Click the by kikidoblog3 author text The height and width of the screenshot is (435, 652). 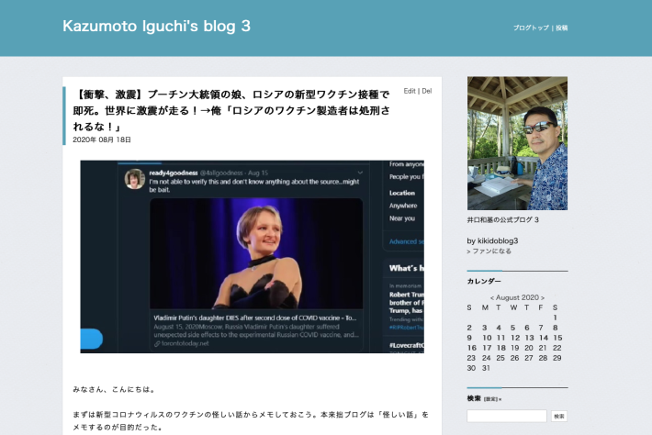tap(492, 241)
